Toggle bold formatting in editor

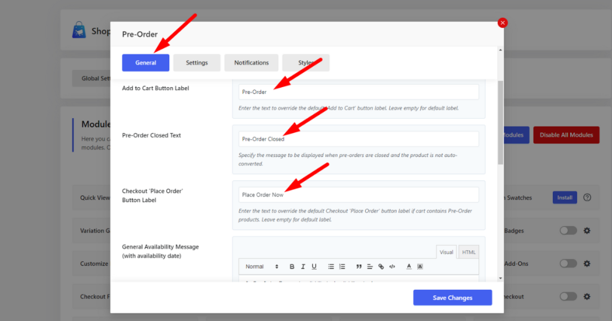point(292,267)
